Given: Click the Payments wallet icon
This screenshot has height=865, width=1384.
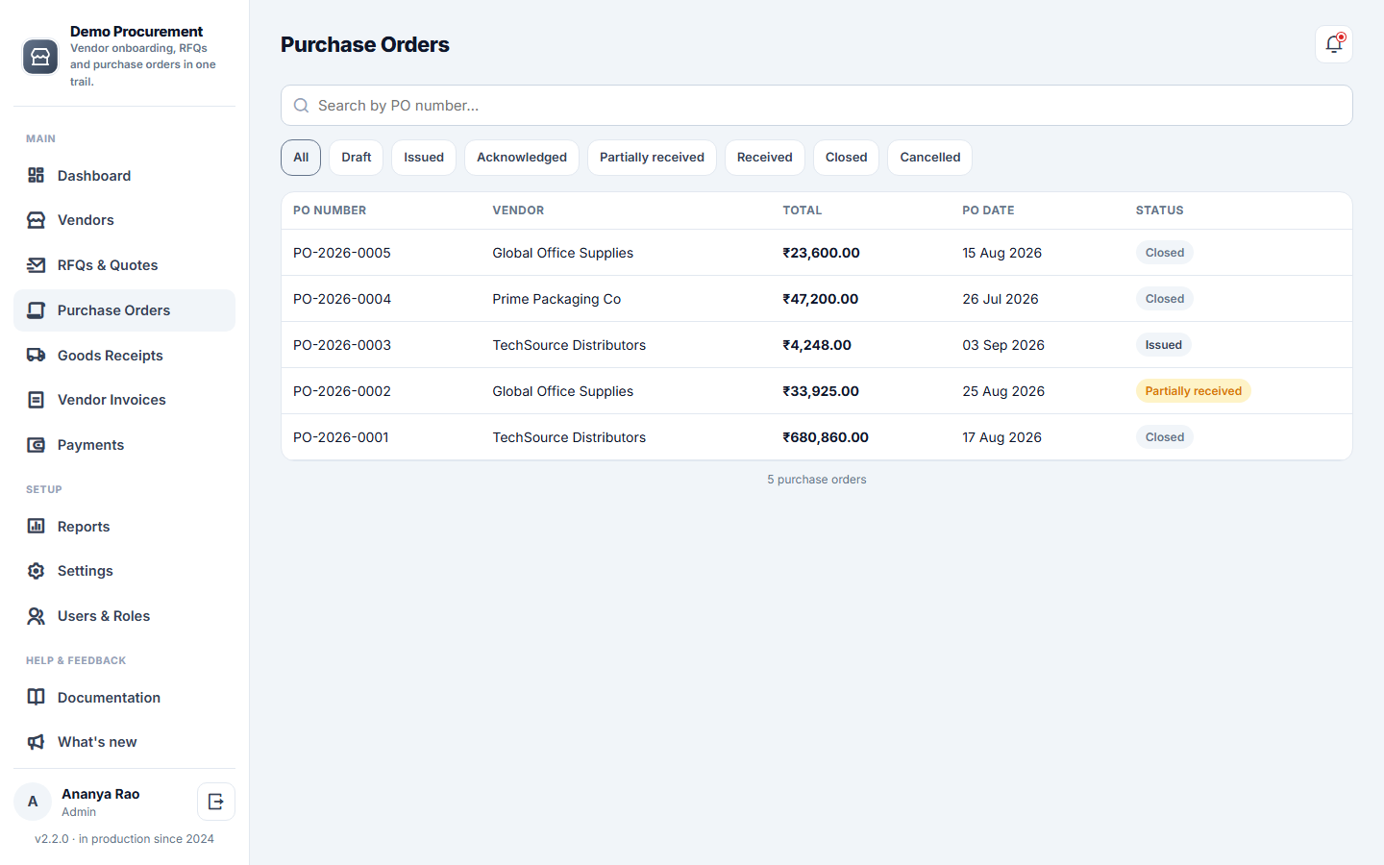Looking at the screenshot, I should coord(36,445).
